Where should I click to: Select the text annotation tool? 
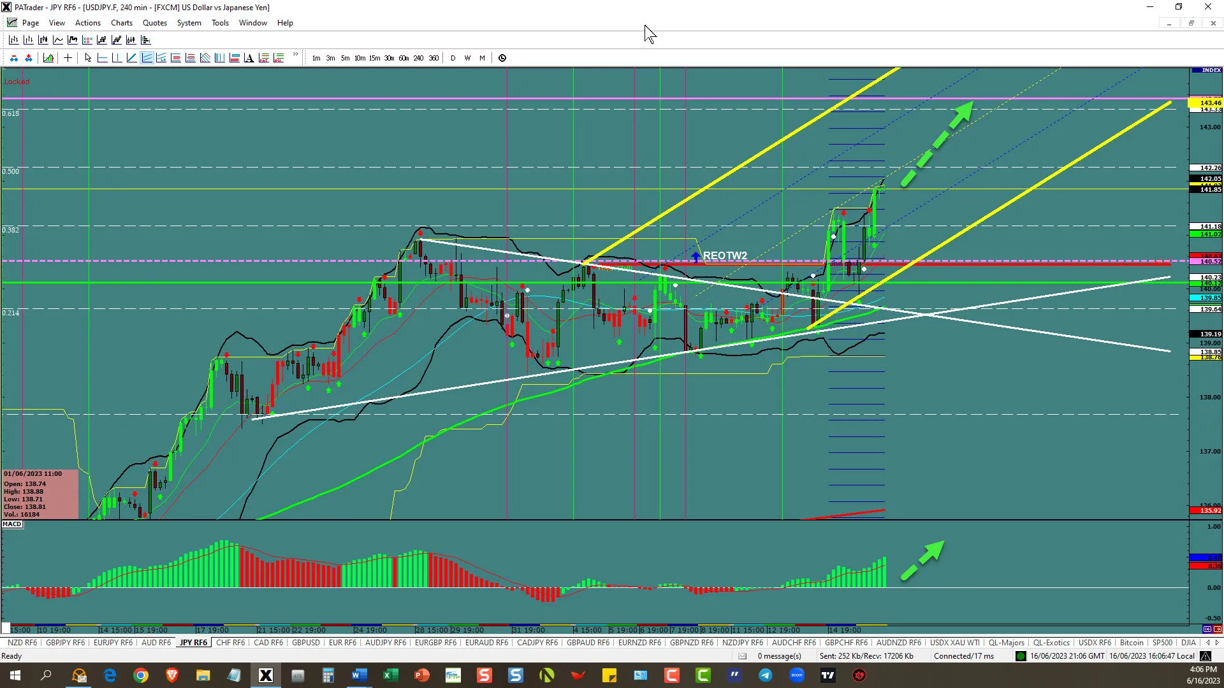249,58
